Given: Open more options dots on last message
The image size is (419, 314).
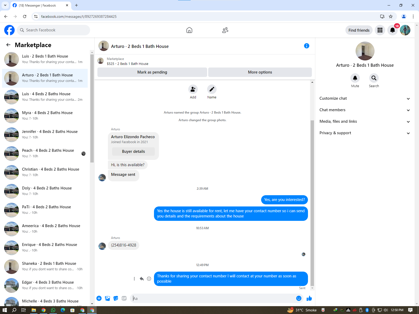Looking at the screenshot, I should pyautogui.click(x=134, y=279).
